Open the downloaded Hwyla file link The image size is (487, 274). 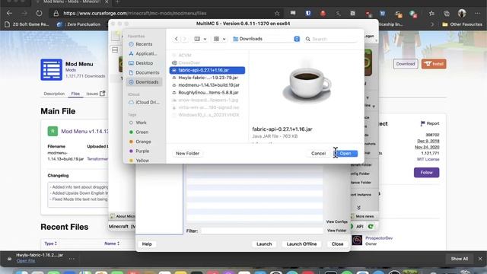[x=25, y=261]
